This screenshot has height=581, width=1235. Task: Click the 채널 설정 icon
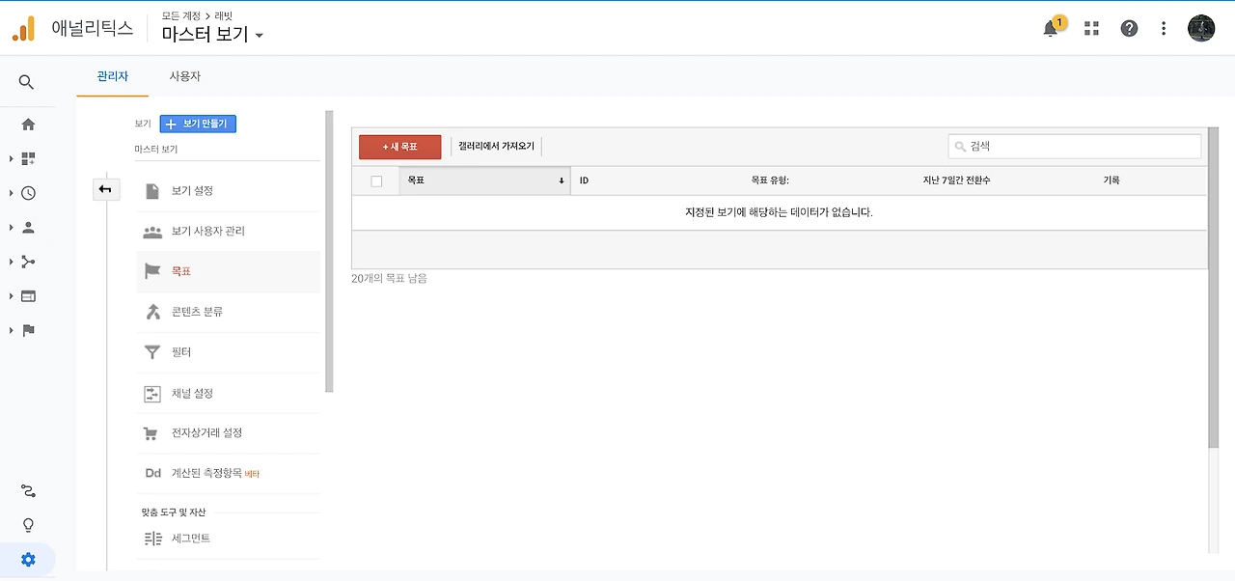(x=152, y=393)
